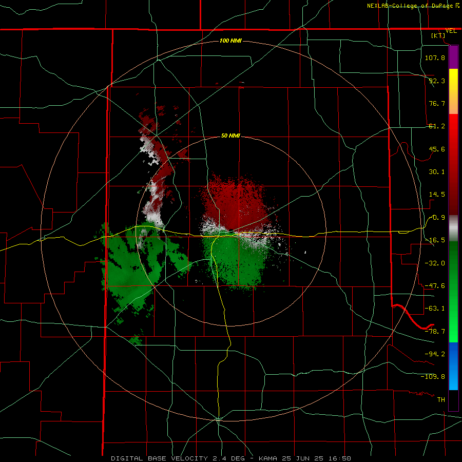Select the -94.2 velocity scale value
Screen dimensions: 462x462
coord(435,354)
